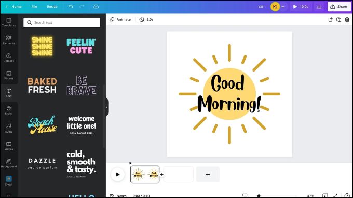353x198 pixels.
Task: Open the help question mark icon
Action: click(347, 196)
